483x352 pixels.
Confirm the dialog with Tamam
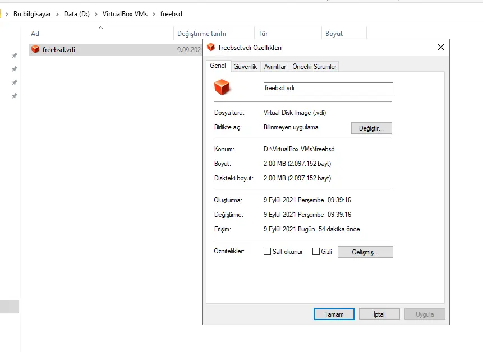pyautogui.click(x=334, y=314)
